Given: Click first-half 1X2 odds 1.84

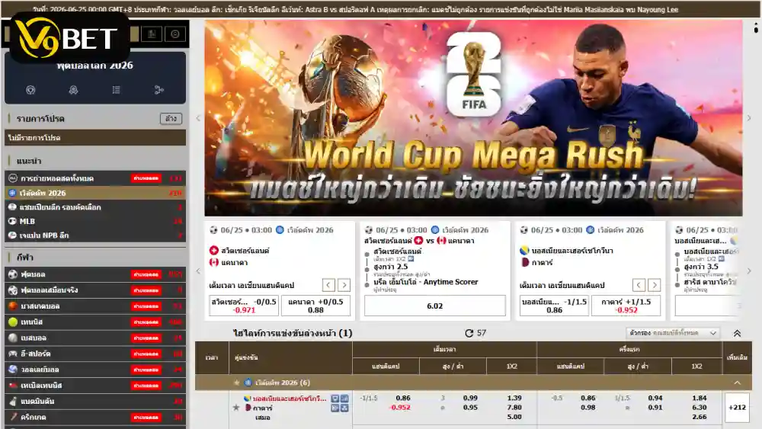Looking at the screenshot, I should click(x=700, y=398).
